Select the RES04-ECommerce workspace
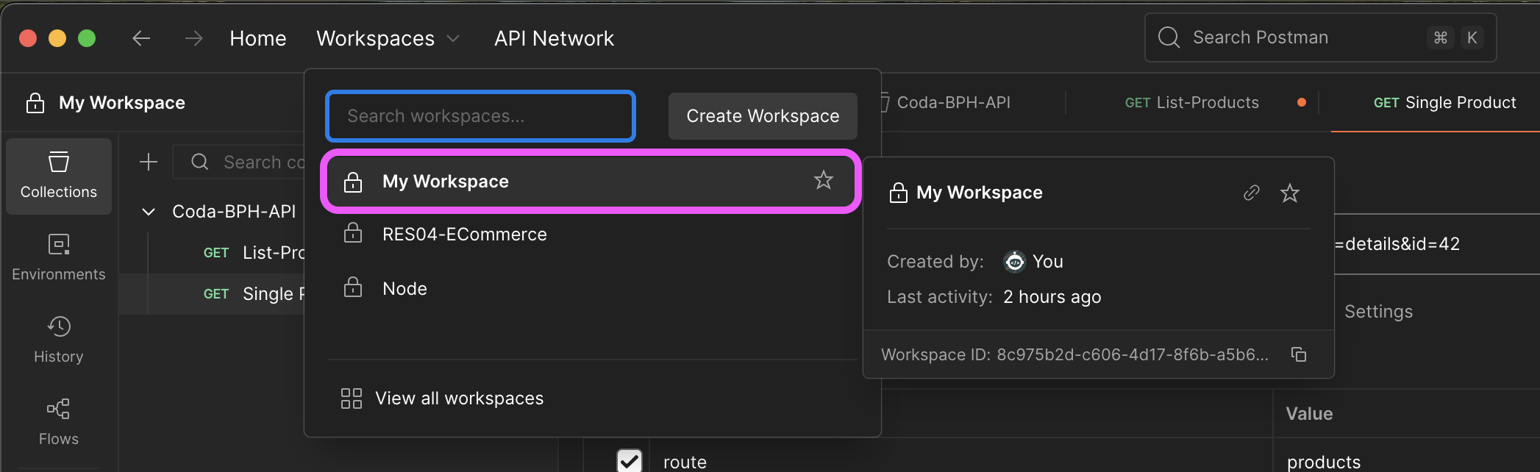Image resolution: width=1540 pixels, height=472 pixels. tap(464, 235)
